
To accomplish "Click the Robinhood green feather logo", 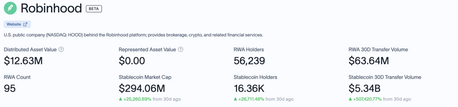I will 10,8.
